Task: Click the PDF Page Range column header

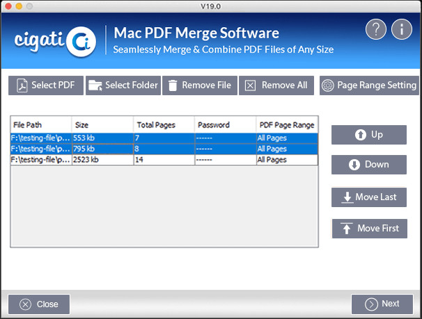Action: pyautogui.click(x=287, y=125)
